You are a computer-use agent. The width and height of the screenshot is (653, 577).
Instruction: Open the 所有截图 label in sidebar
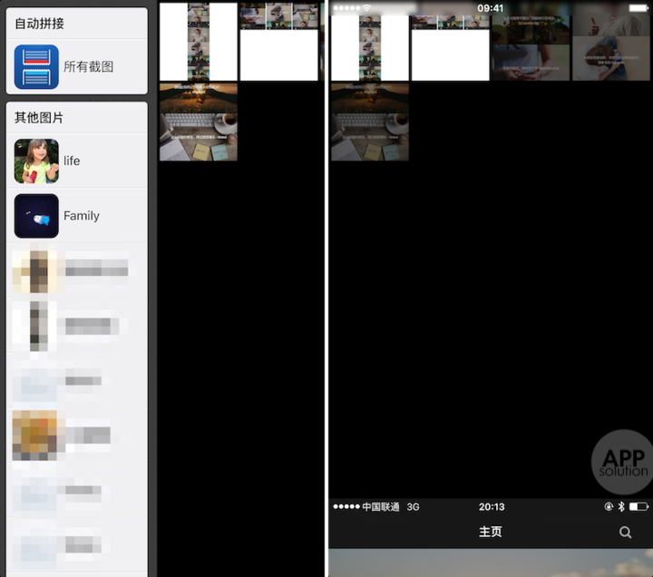89,67
